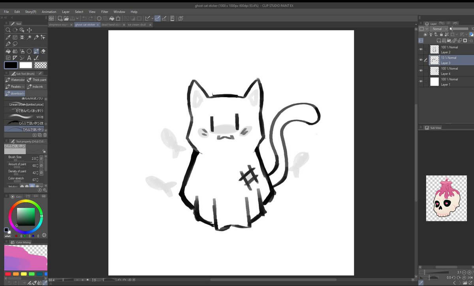Hide Layer 2 with its eye icon

421,49
